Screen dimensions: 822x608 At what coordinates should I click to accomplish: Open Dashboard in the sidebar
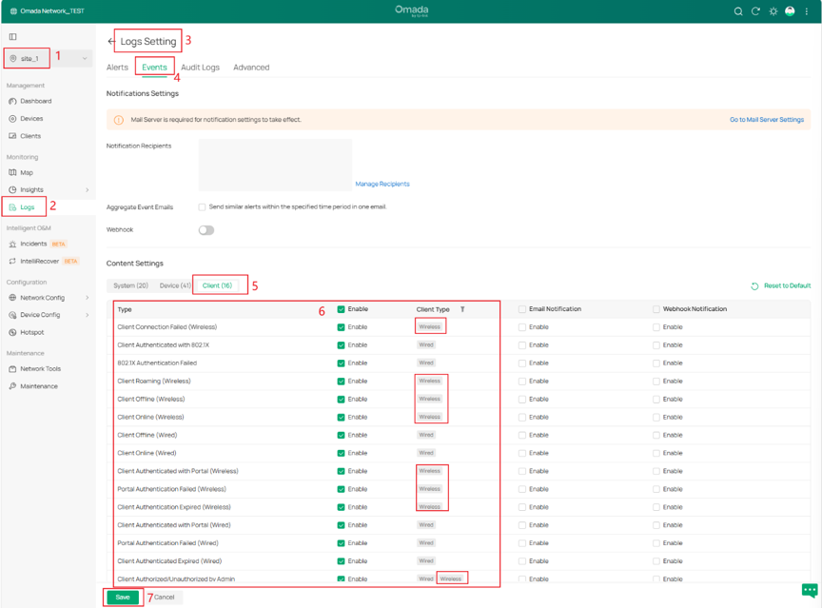(x=35, y=101)
